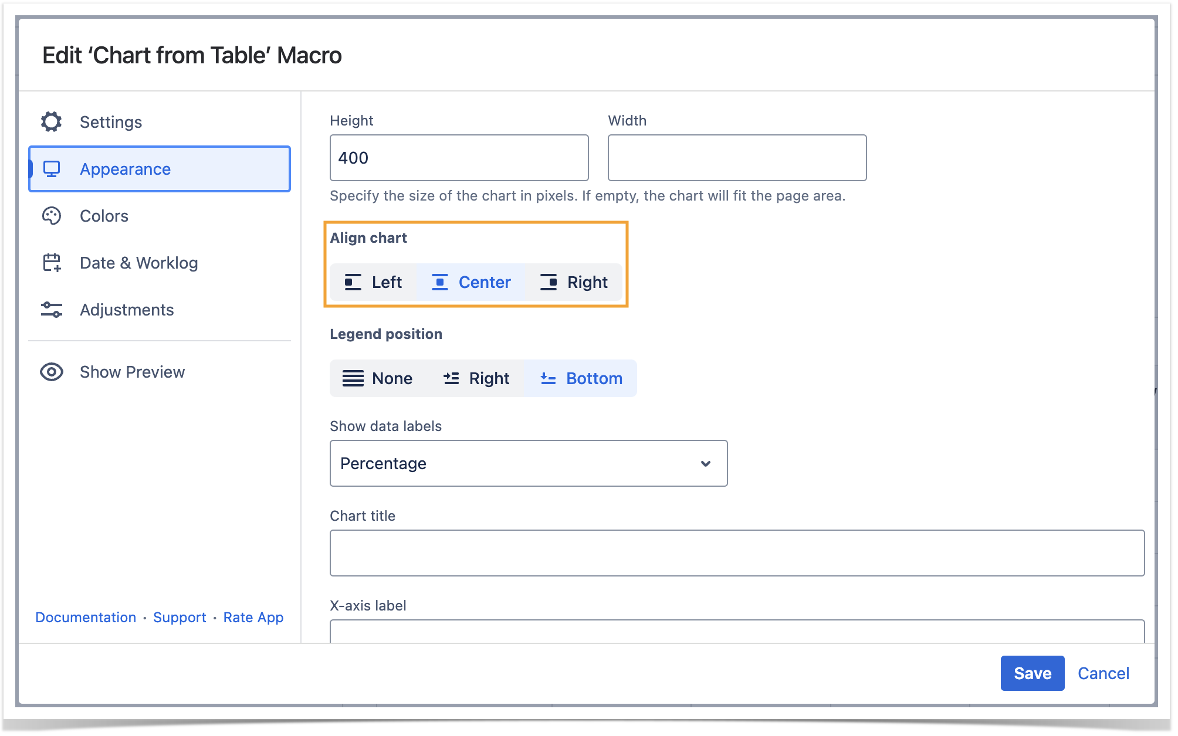Click the Adjustments sliders icon
This screenshot has width=1178, height=736.
(52, 310)
